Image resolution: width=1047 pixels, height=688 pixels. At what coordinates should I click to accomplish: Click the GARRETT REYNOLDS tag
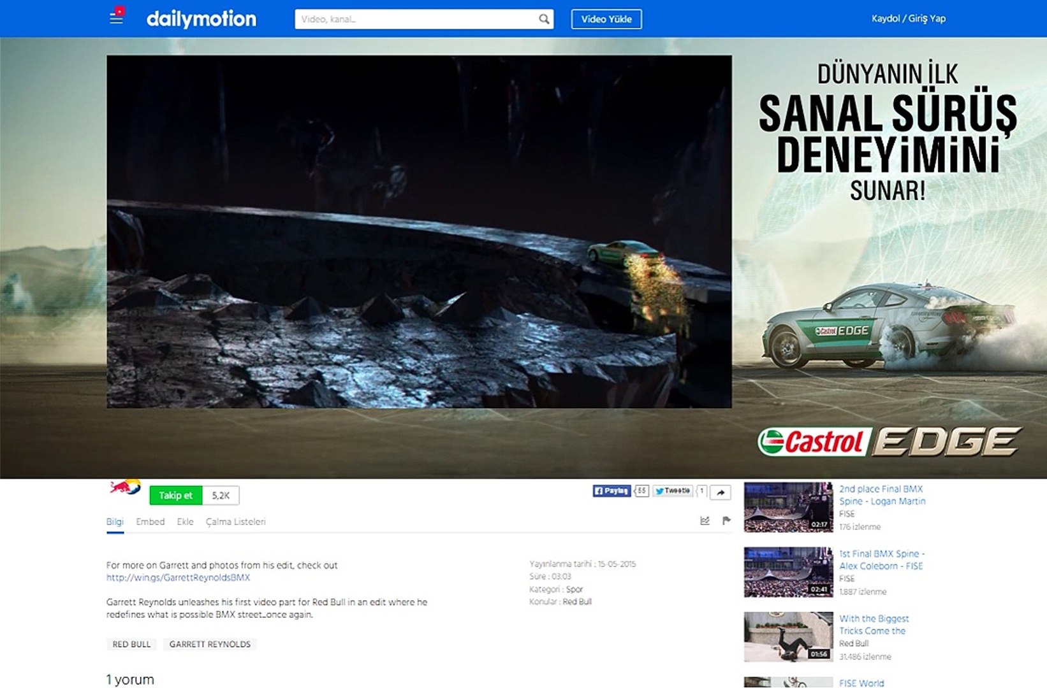click(x=210, y=644)
